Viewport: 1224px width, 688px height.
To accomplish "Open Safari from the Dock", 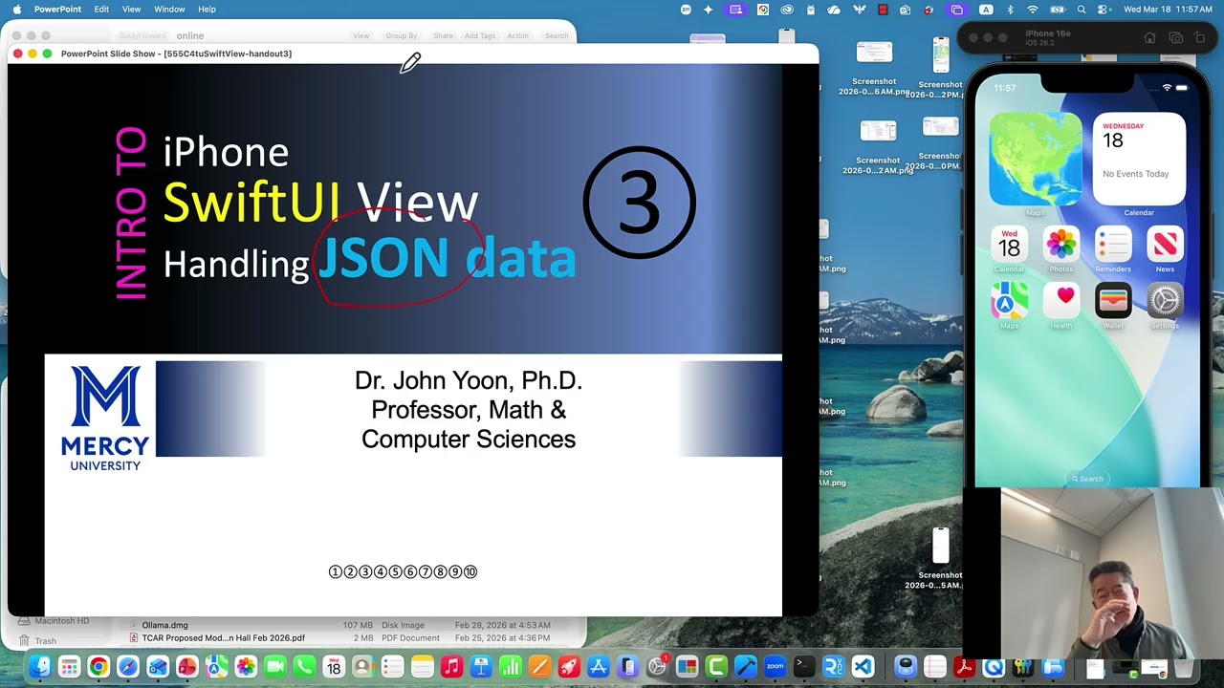I will [127, 667].
